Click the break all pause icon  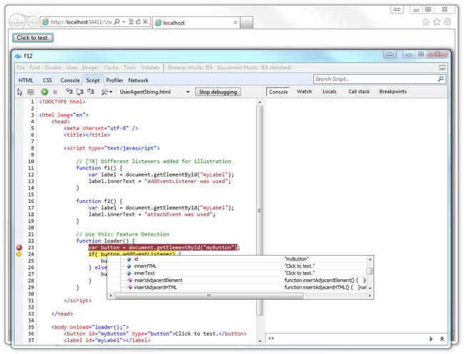[x=55, y=92]
